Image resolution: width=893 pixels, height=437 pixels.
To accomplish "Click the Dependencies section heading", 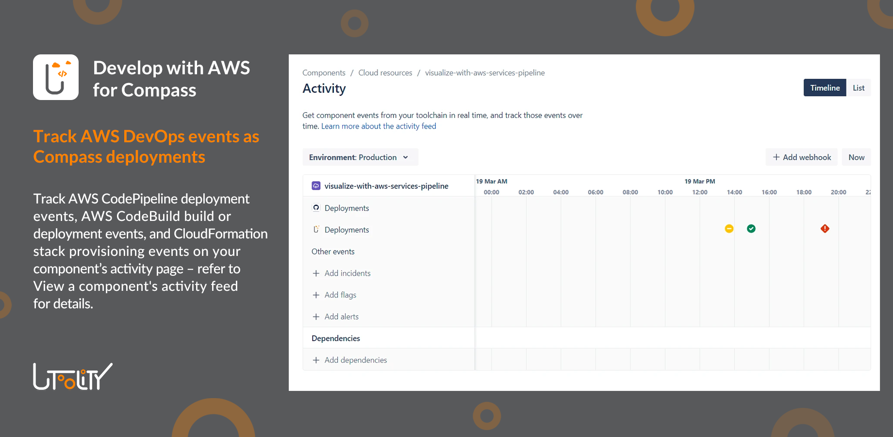I will [336, 338].
